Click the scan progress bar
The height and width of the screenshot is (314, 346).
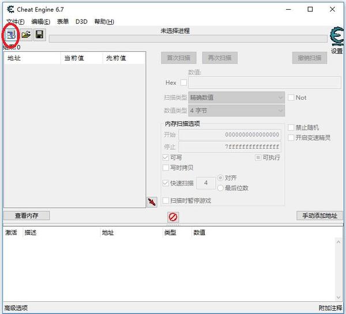[x=188, y=39]
